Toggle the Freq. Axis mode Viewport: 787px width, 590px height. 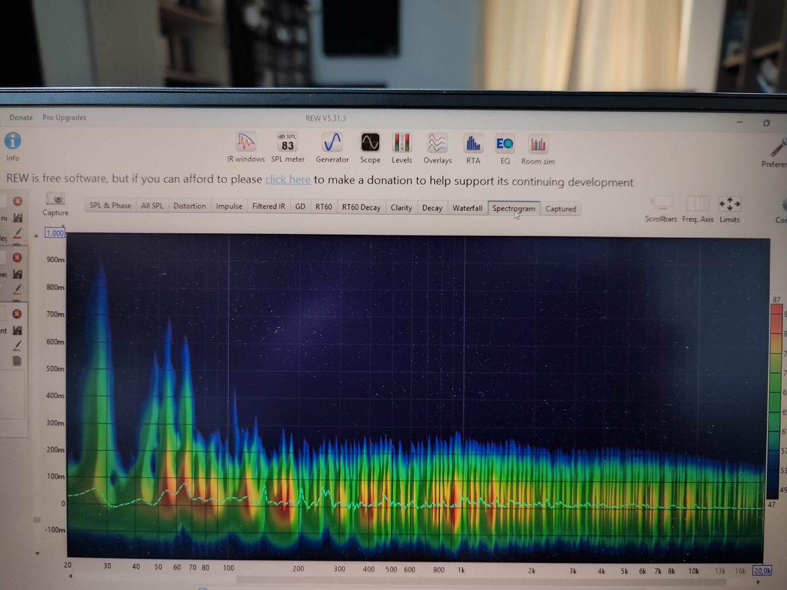pos(698,204)
